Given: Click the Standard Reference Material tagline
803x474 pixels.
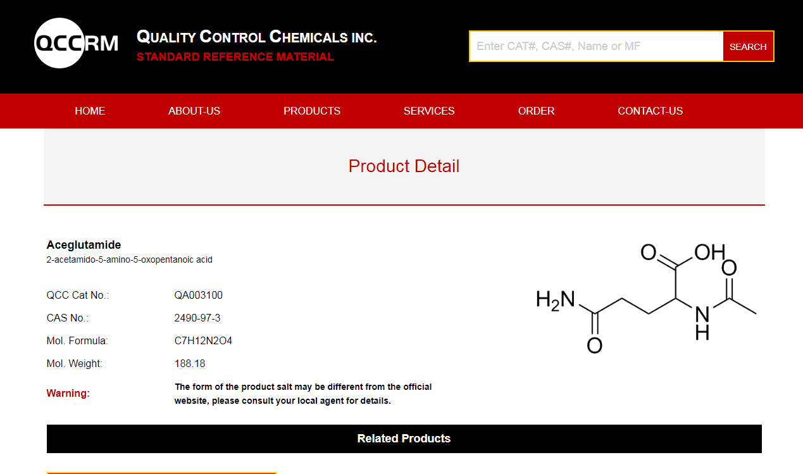Looking at the screenshot, I should point(235,57).
